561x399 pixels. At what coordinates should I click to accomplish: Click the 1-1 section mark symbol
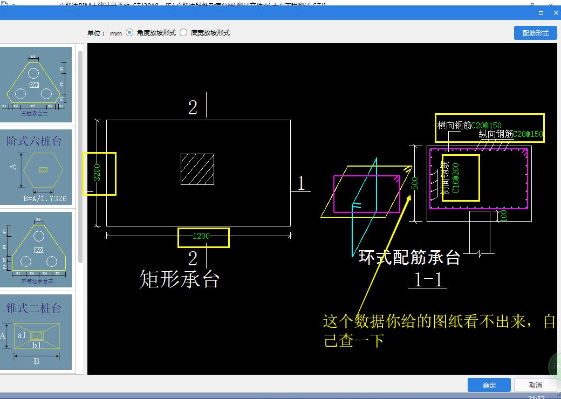coord(428,280)
